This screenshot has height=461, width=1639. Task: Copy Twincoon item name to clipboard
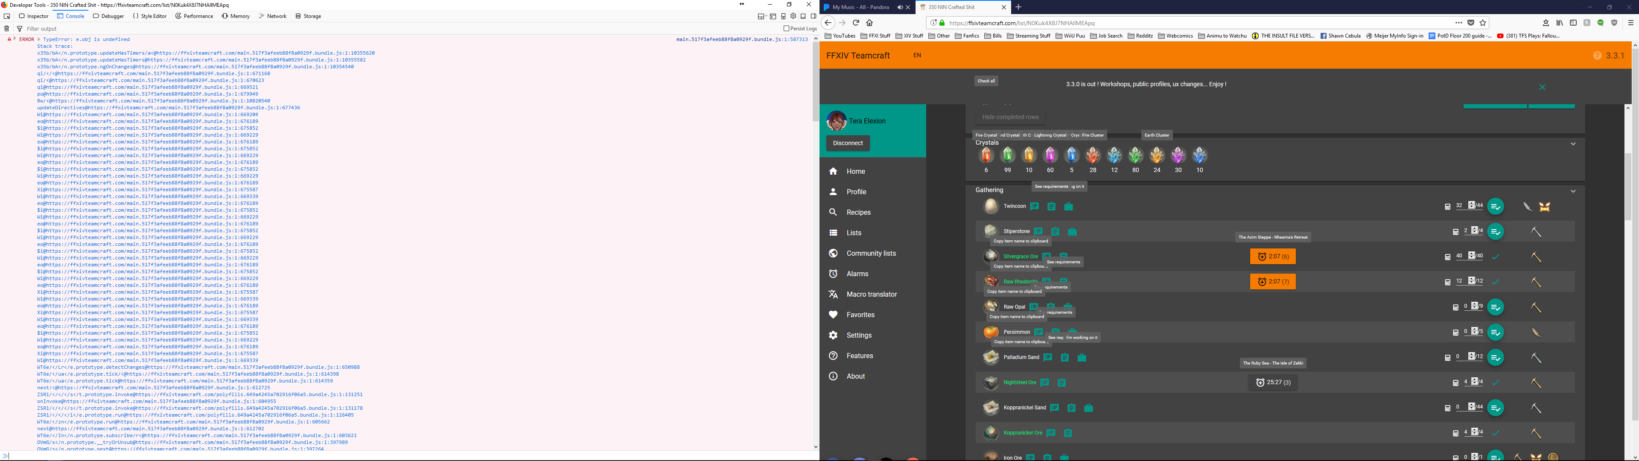tap(1053, 206)
